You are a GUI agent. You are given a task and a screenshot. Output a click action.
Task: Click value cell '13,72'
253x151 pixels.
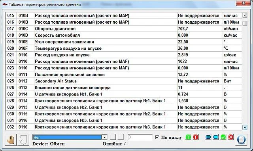tap(200, 75)
